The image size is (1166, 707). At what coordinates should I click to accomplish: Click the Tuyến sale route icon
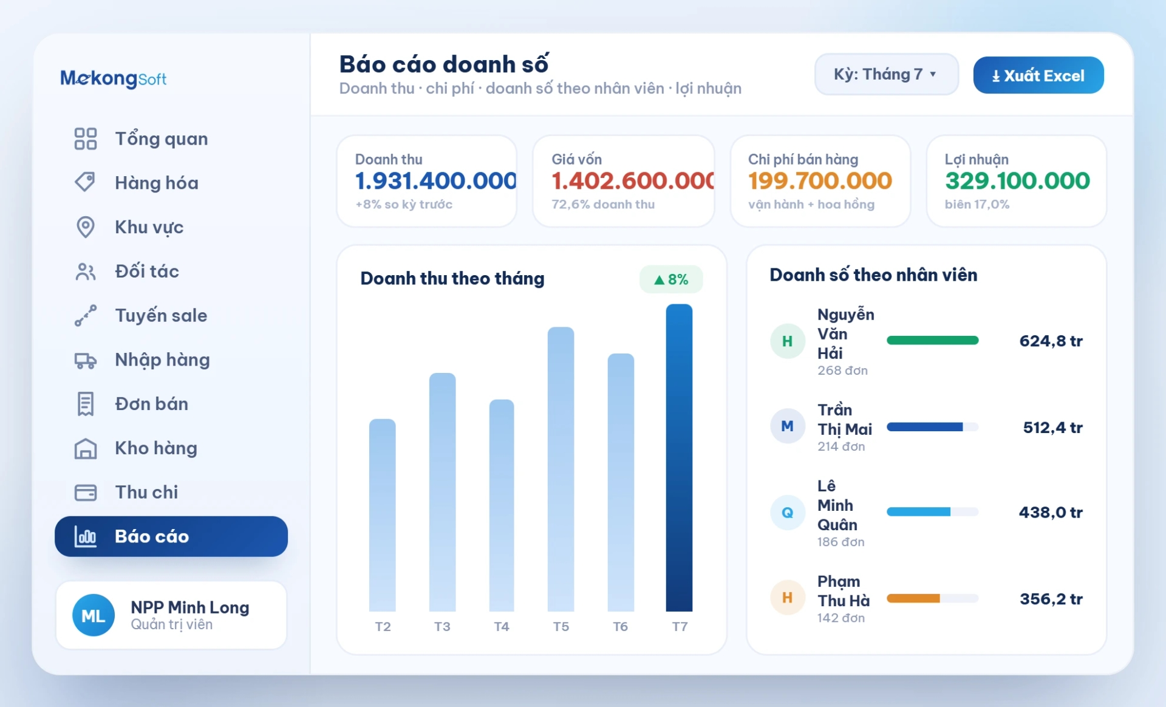pyautogui.click(x=86, y=315)
